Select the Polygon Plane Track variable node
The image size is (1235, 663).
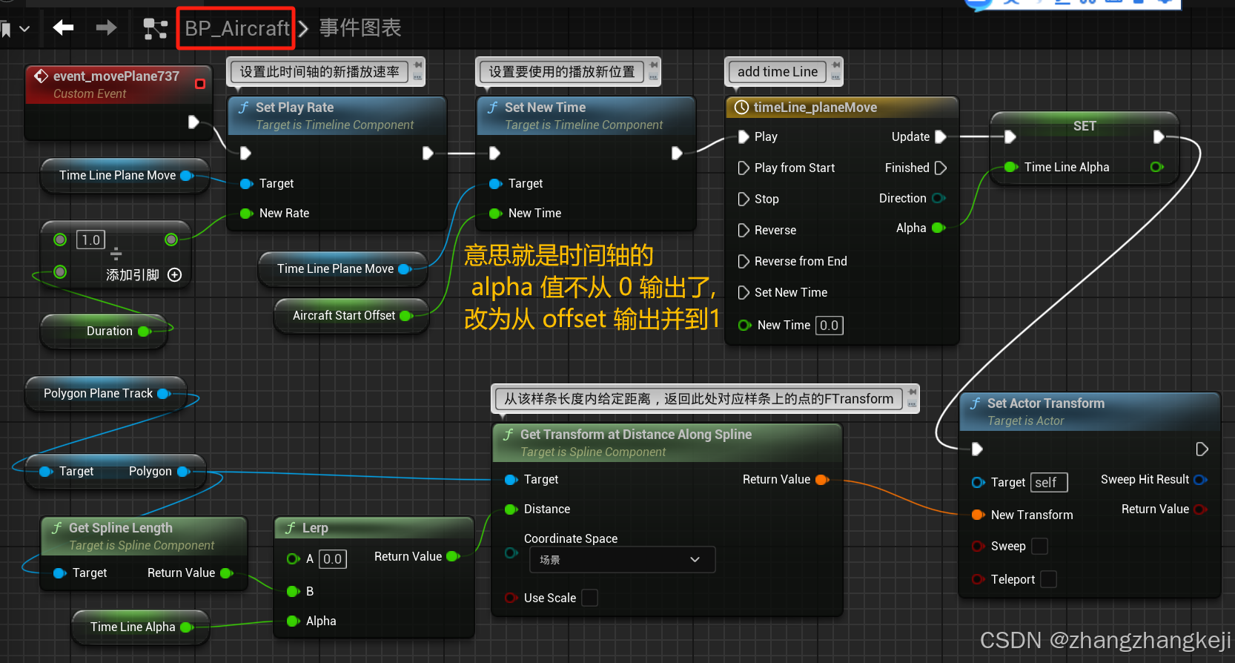[x=106, y=393]
